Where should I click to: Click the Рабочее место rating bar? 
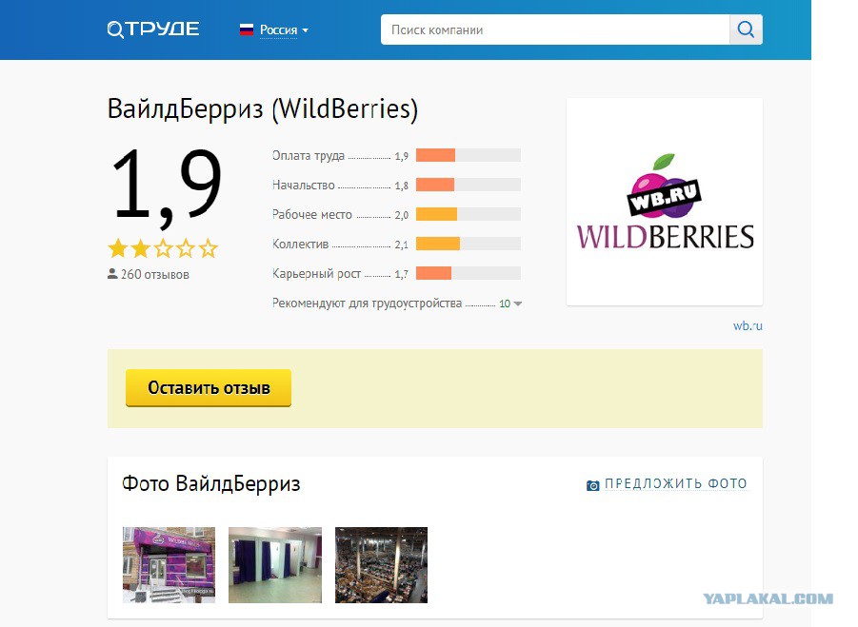click(468, 214)
